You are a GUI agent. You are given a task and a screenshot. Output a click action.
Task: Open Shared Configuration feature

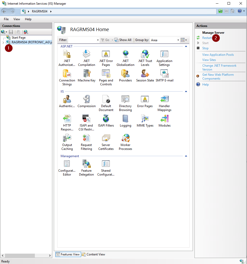pos(106,168)
